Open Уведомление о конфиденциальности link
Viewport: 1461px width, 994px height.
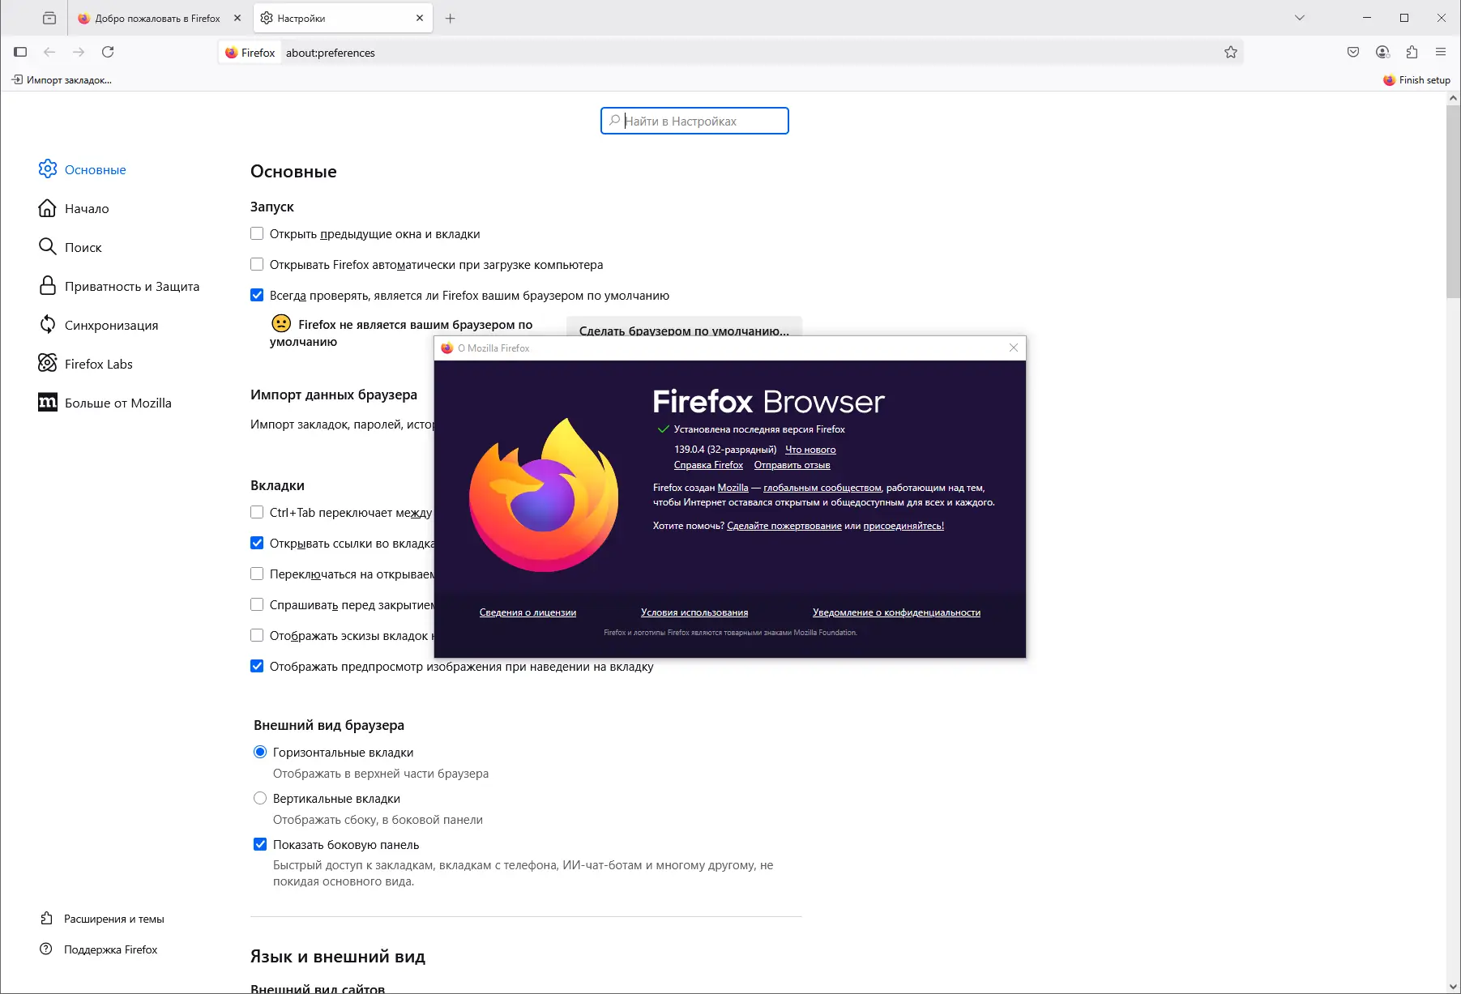point(896,612)
